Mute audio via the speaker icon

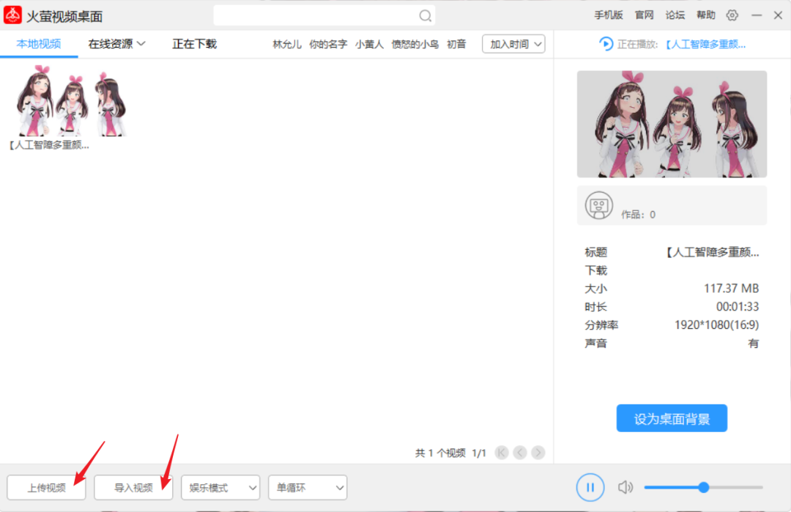pyautogui.click(x=625, y=487)
